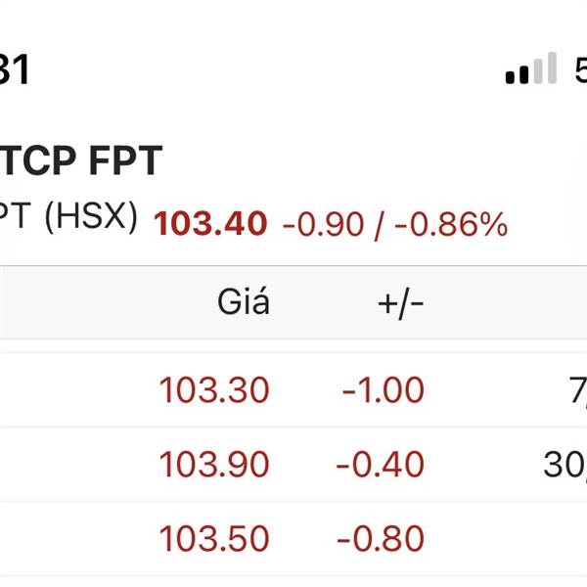
Task: Tap the FPT (HSX) ticker label
Action: pyautogui.click(x=68, y=218)
